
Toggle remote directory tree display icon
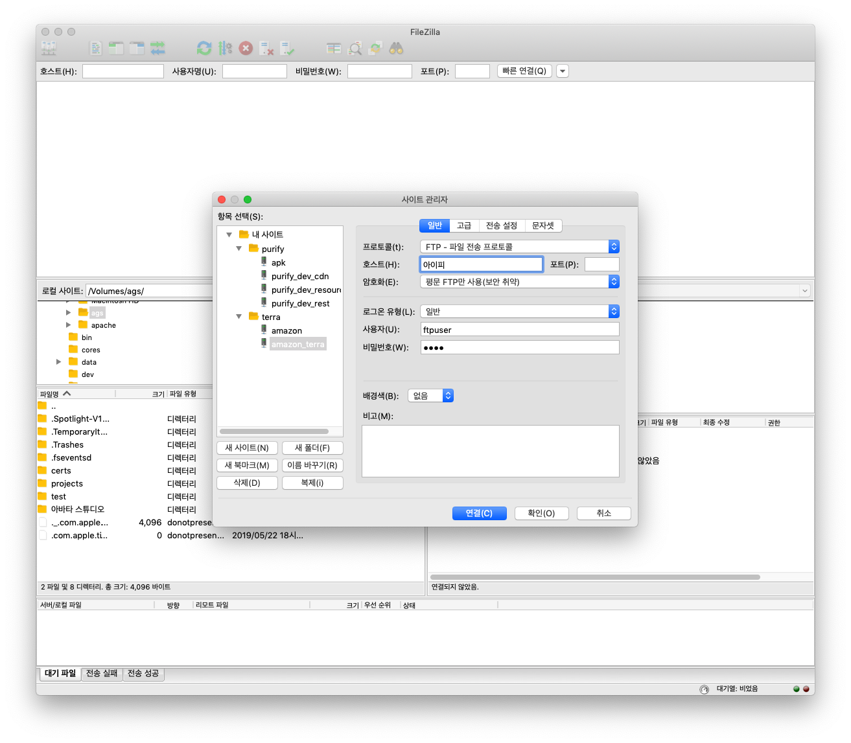(x=137, y=48)
